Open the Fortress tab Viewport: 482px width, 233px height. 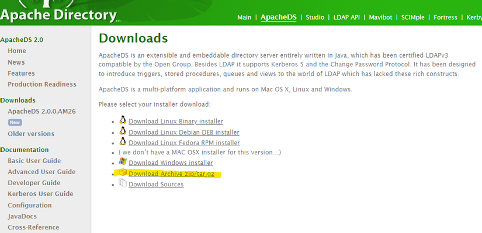[445, 17]
